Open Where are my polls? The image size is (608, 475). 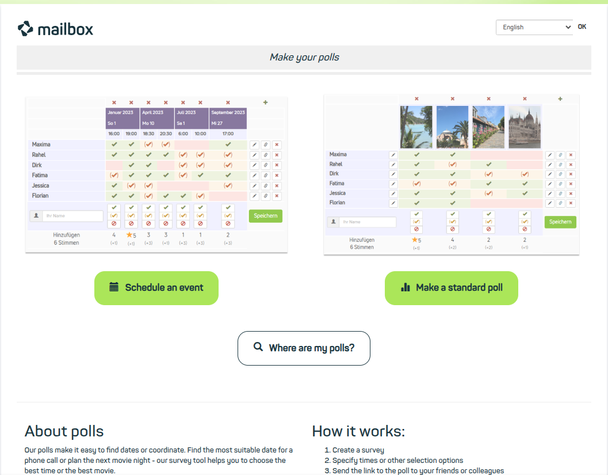click(x=304, y=348)
